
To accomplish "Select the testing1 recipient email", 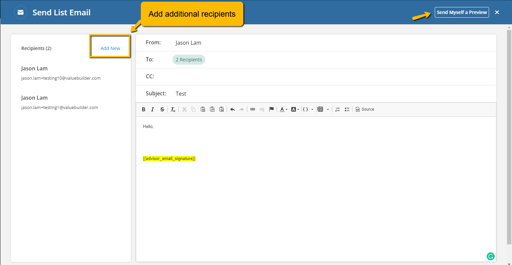I will [x=60, y=108].
